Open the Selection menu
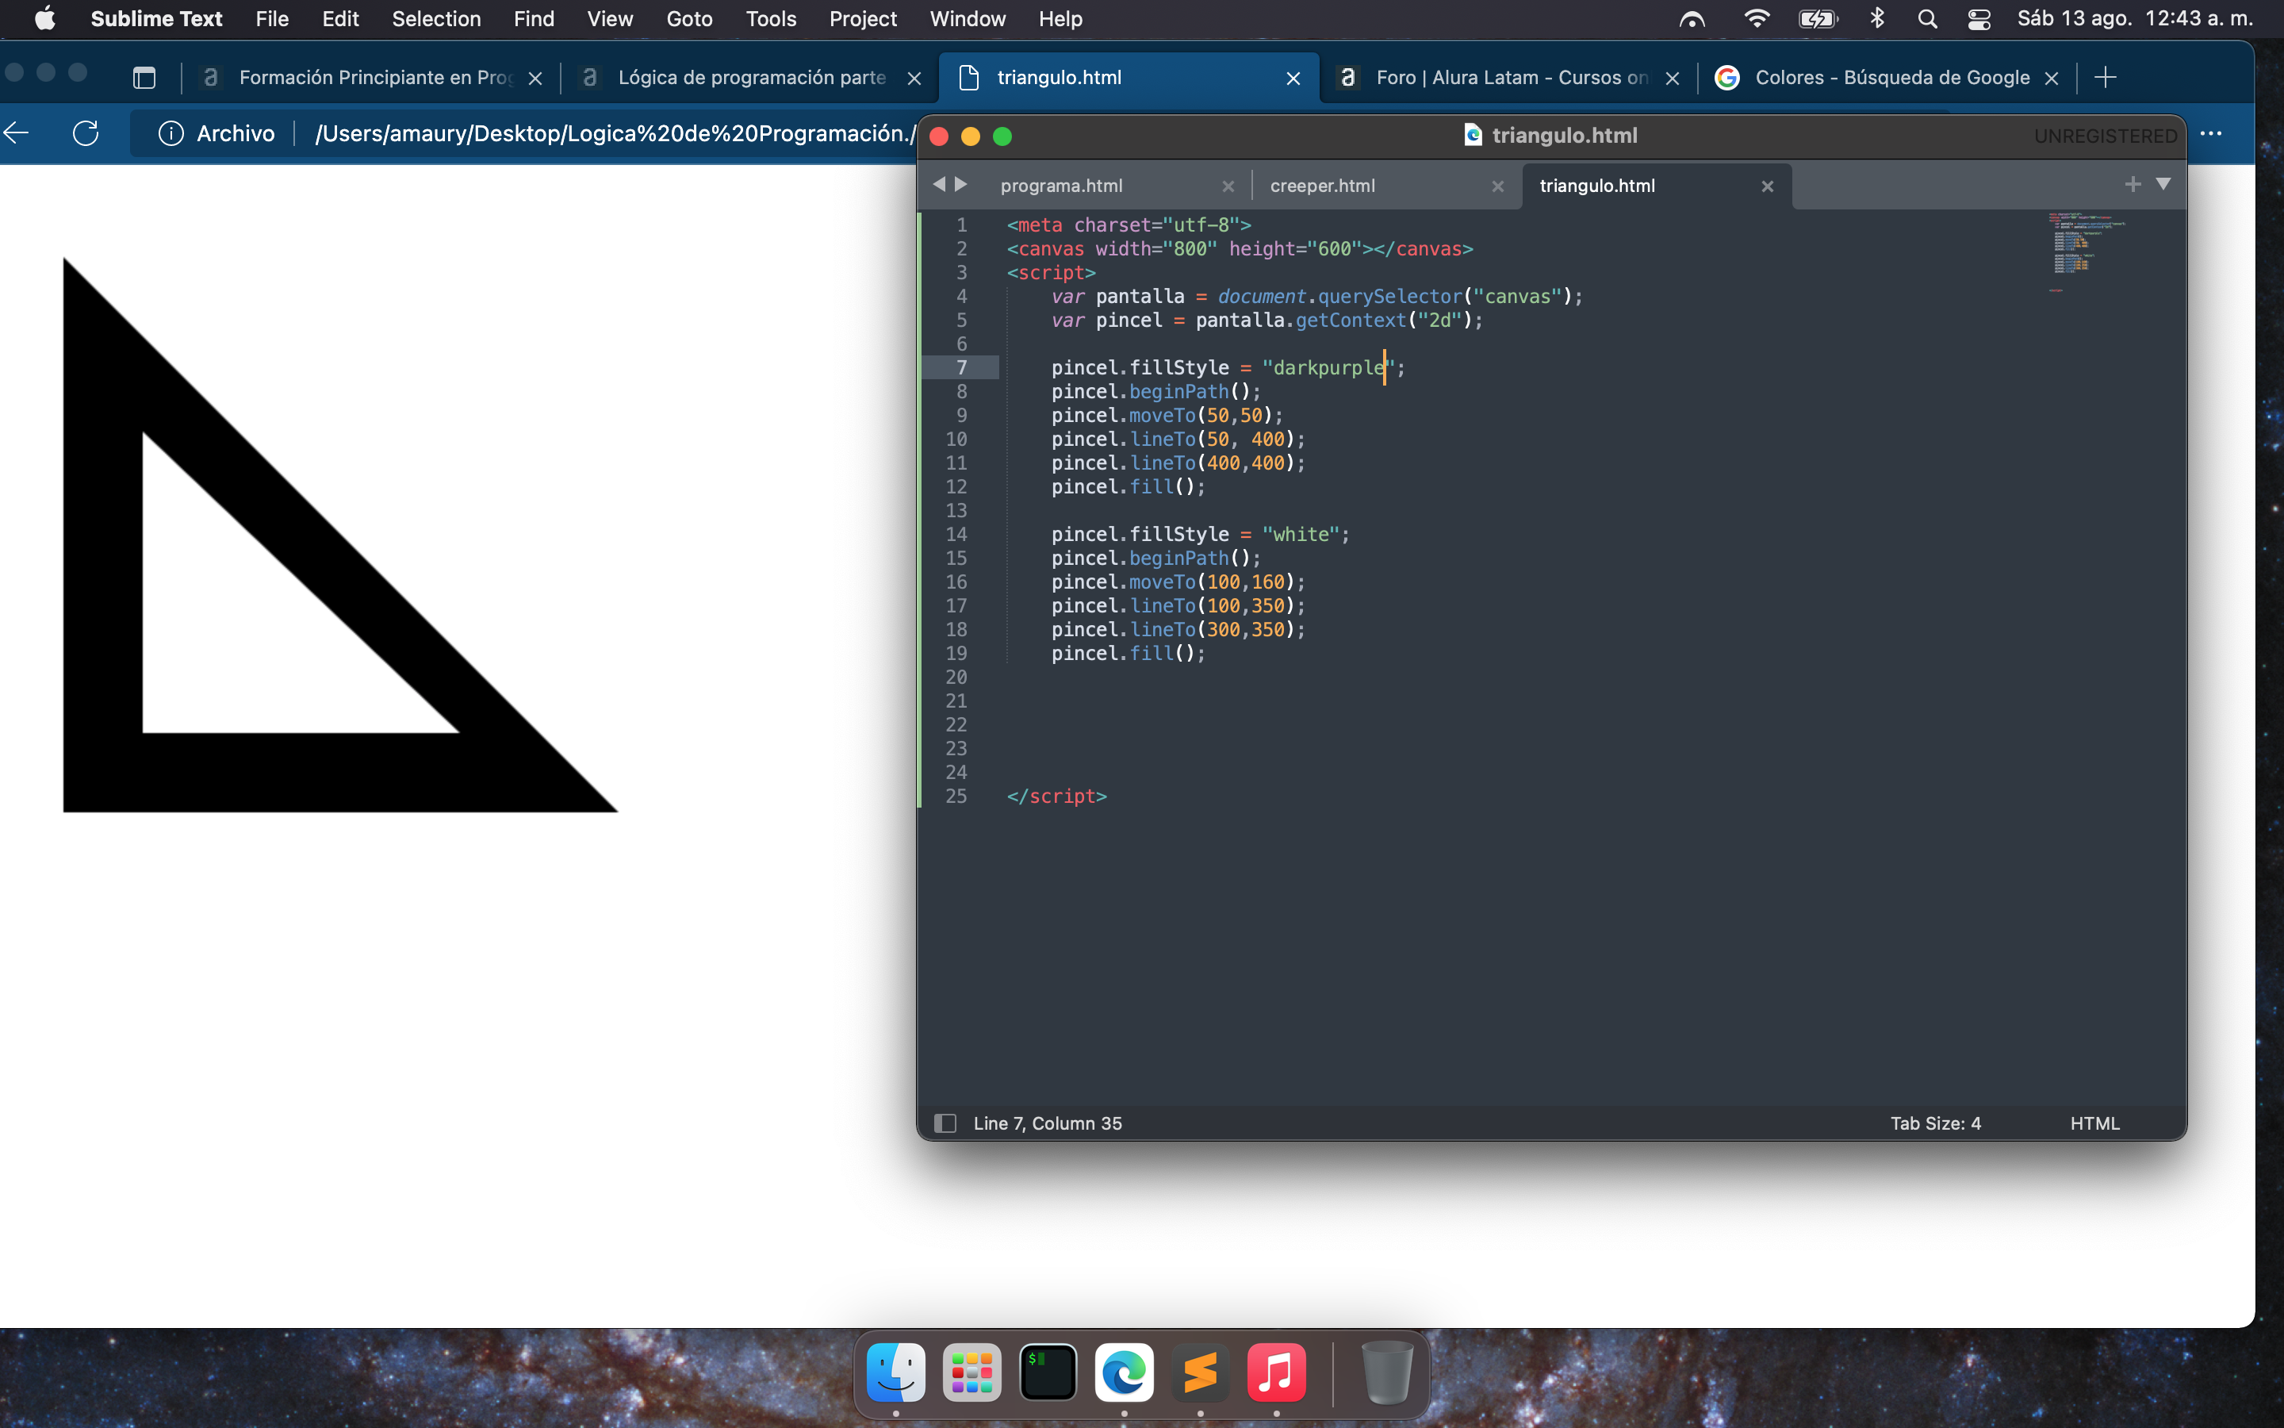Viewport: 2284px width, 1428px height. click(436, 19)
